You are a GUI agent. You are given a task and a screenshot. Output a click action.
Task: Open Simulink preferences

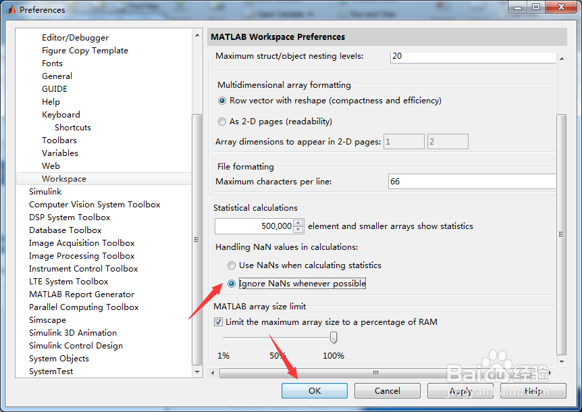pyautogui.click(x=45, y=192)
